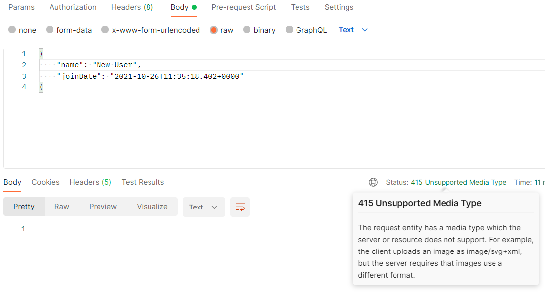Open the Test Results tab
545x293 pixels.
pyautogui.click(x=143, y=182)
